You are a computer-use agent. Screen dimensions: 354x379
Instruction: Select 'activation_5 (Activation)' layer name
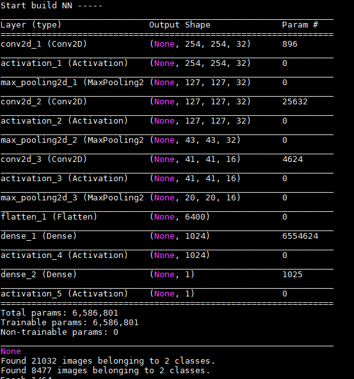pyautogui.click(x=64, y=294)
